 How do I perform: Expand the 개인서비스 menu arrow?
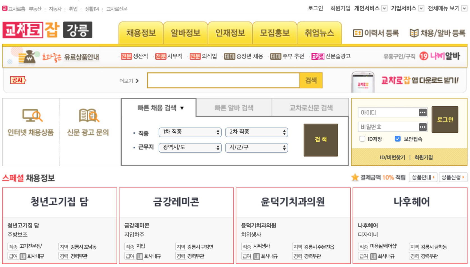click(384, 8)
